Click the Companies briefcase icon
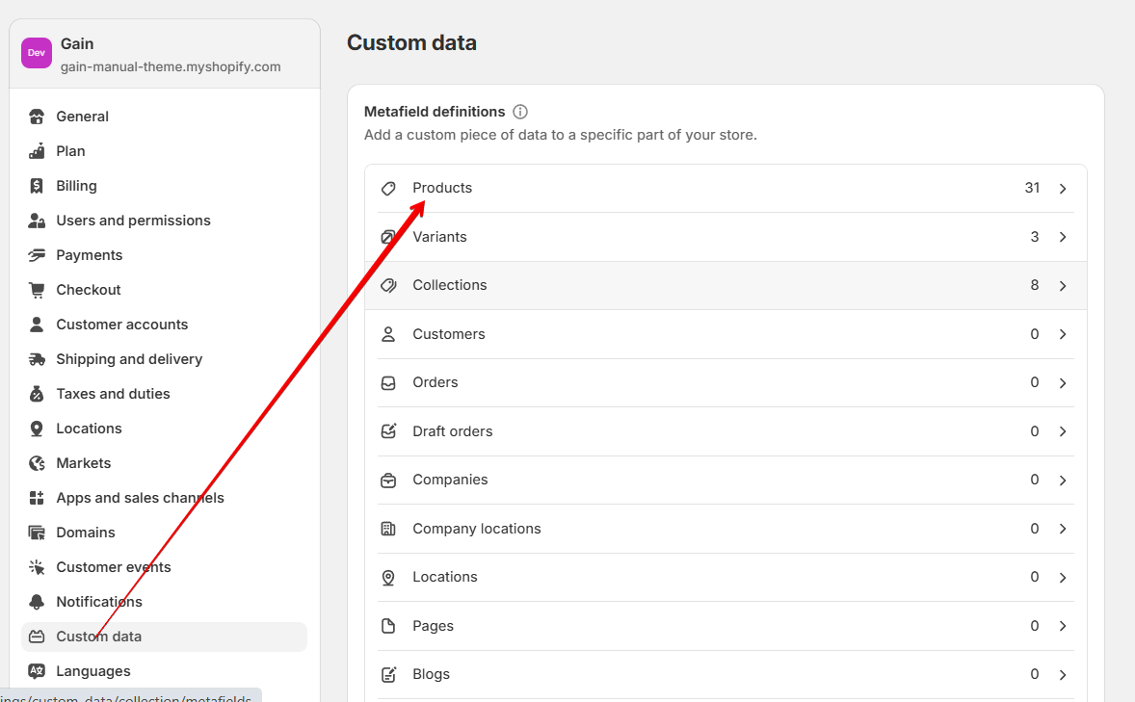Viewport: 1135px width, 702px height. click(x=388, y=480)
